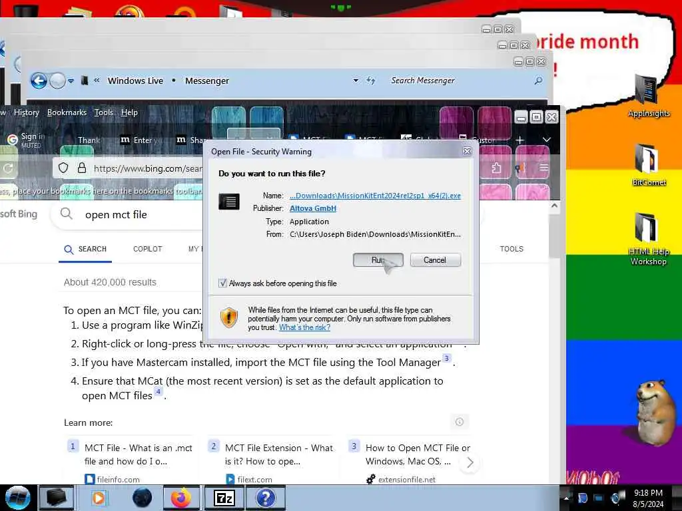The height and width of the screenshot is (511, 682).
Task: Open HTML Help Workshop desktop icon
Action: 649,239
